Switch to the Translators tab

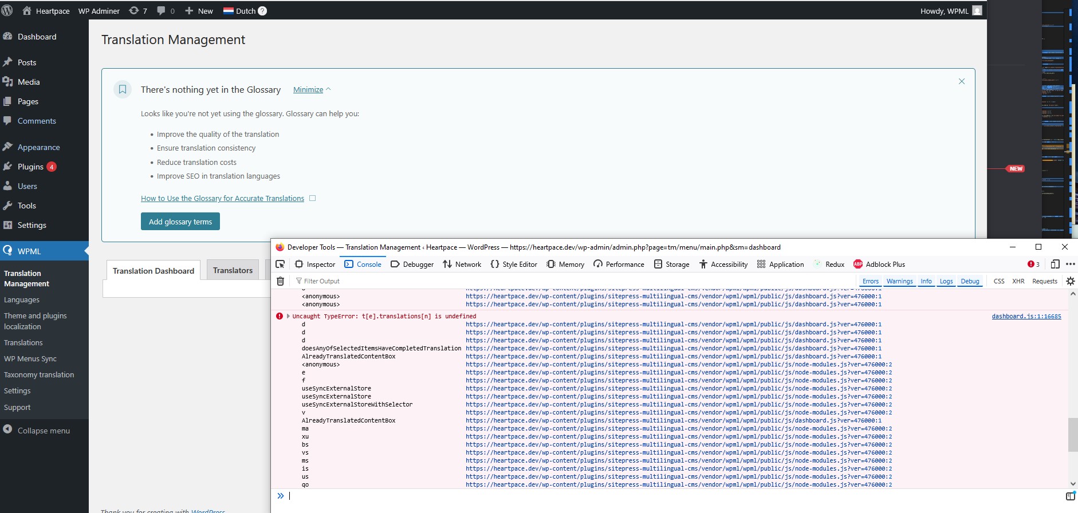click(233, 270)
